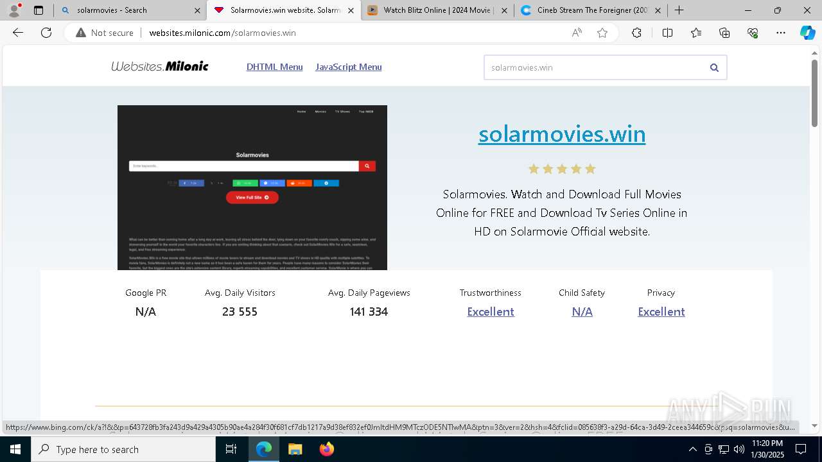Go back to the previous page
Screen dimensions: 822x462
[18, 33]
